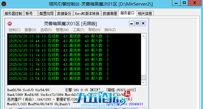Viewport: 203px width, 109px height.
Task: Expand the 选项(P) menu
Action: [46, 30]
